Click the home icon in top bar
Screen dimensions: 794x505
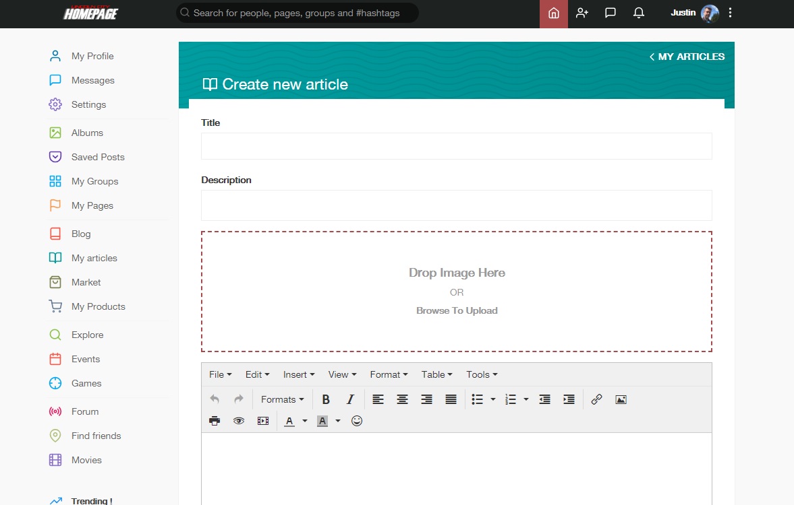[x=553, y=13]
